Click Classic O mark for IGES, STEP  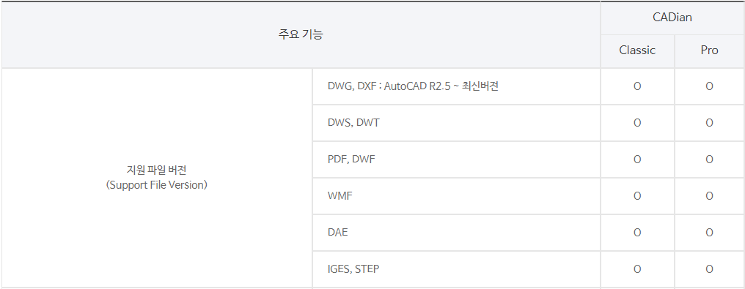pyautogui.click(x=637, y=269)
